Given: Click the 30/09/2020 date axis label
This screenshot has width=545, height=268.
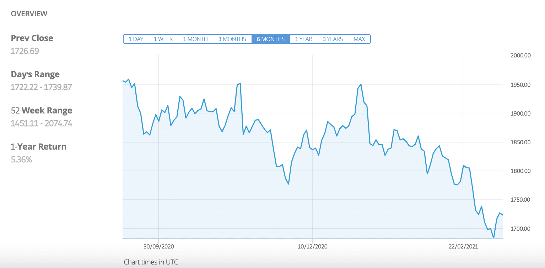Looking at the screenshot, I should 158,246.
